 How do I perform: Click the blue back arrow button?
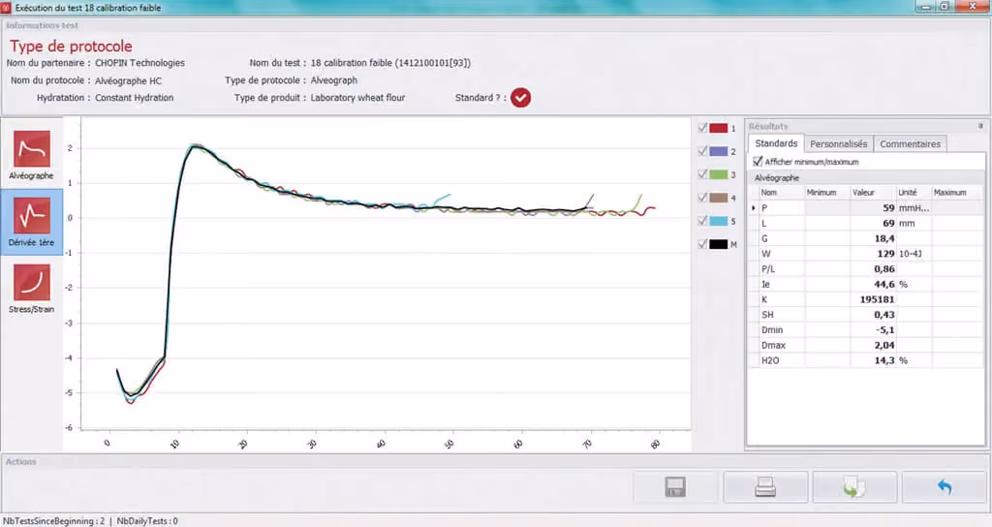coord(945,487)
